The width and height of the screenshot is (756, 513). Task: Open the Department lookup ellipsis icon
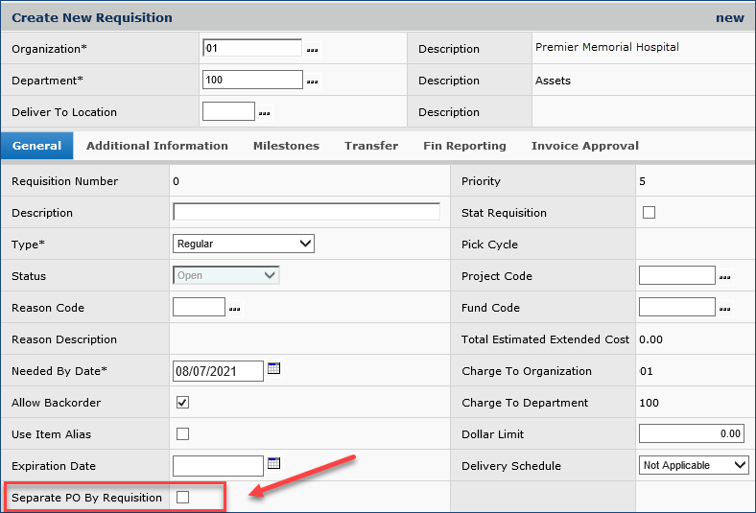pyautogui.click(x=312, y=82)
